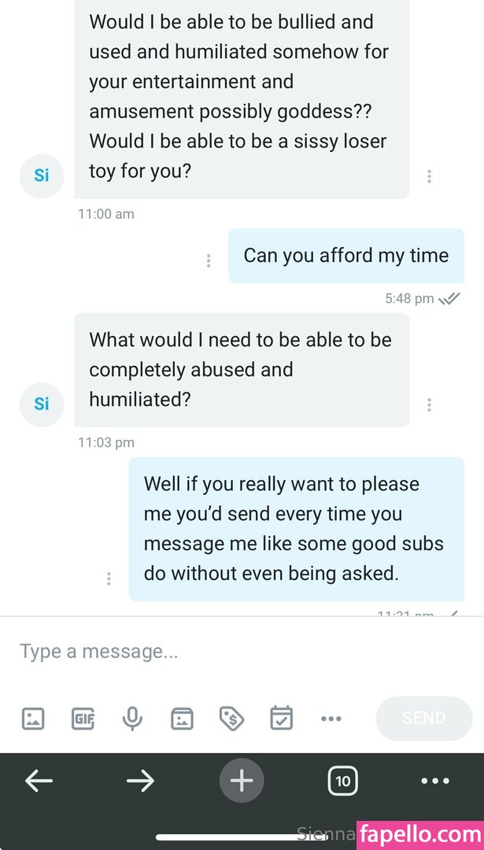Tap the "Si" avatar beside the 11:03 pm message
Image resolution: width=484 pixels, height=850 pixels.
(42, 404)
